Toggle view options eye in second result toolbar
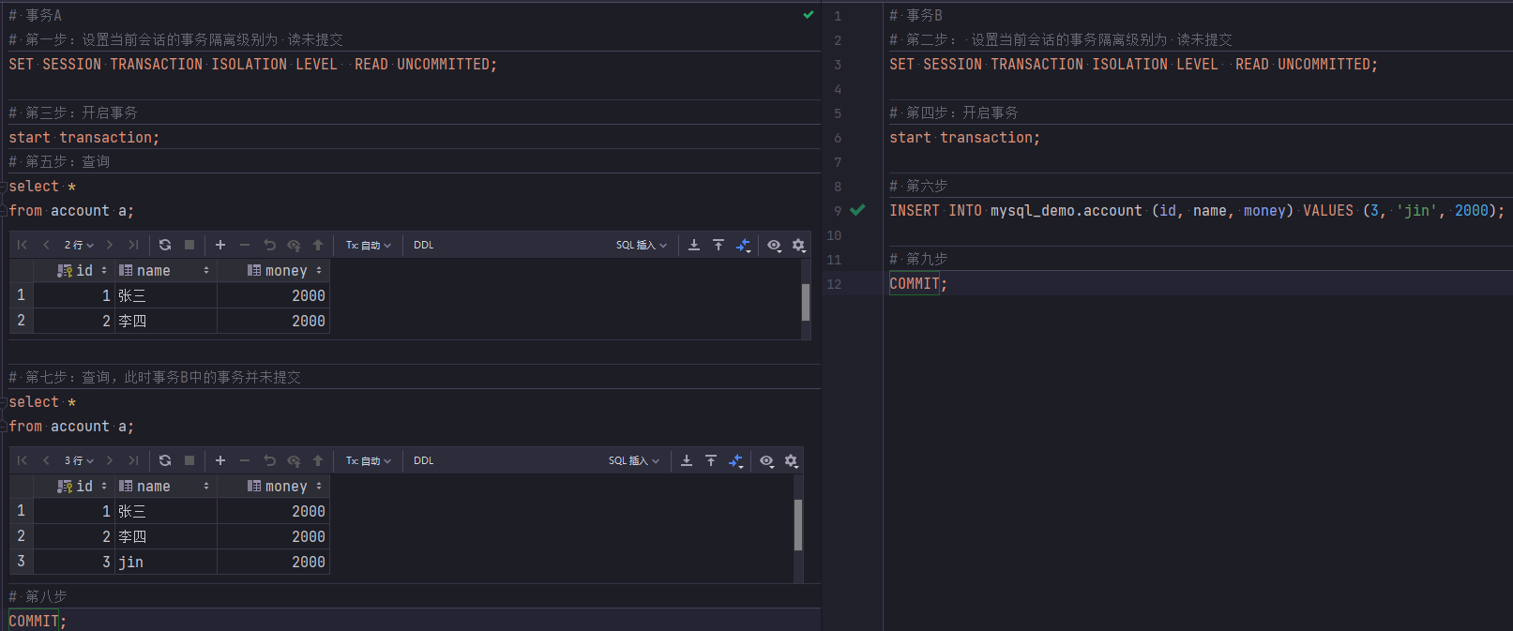Screen dimensions: 1513x631 [766, 460]
